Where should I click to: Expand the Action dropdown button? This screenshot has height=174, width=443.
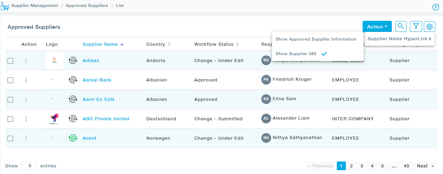(377, 27)
